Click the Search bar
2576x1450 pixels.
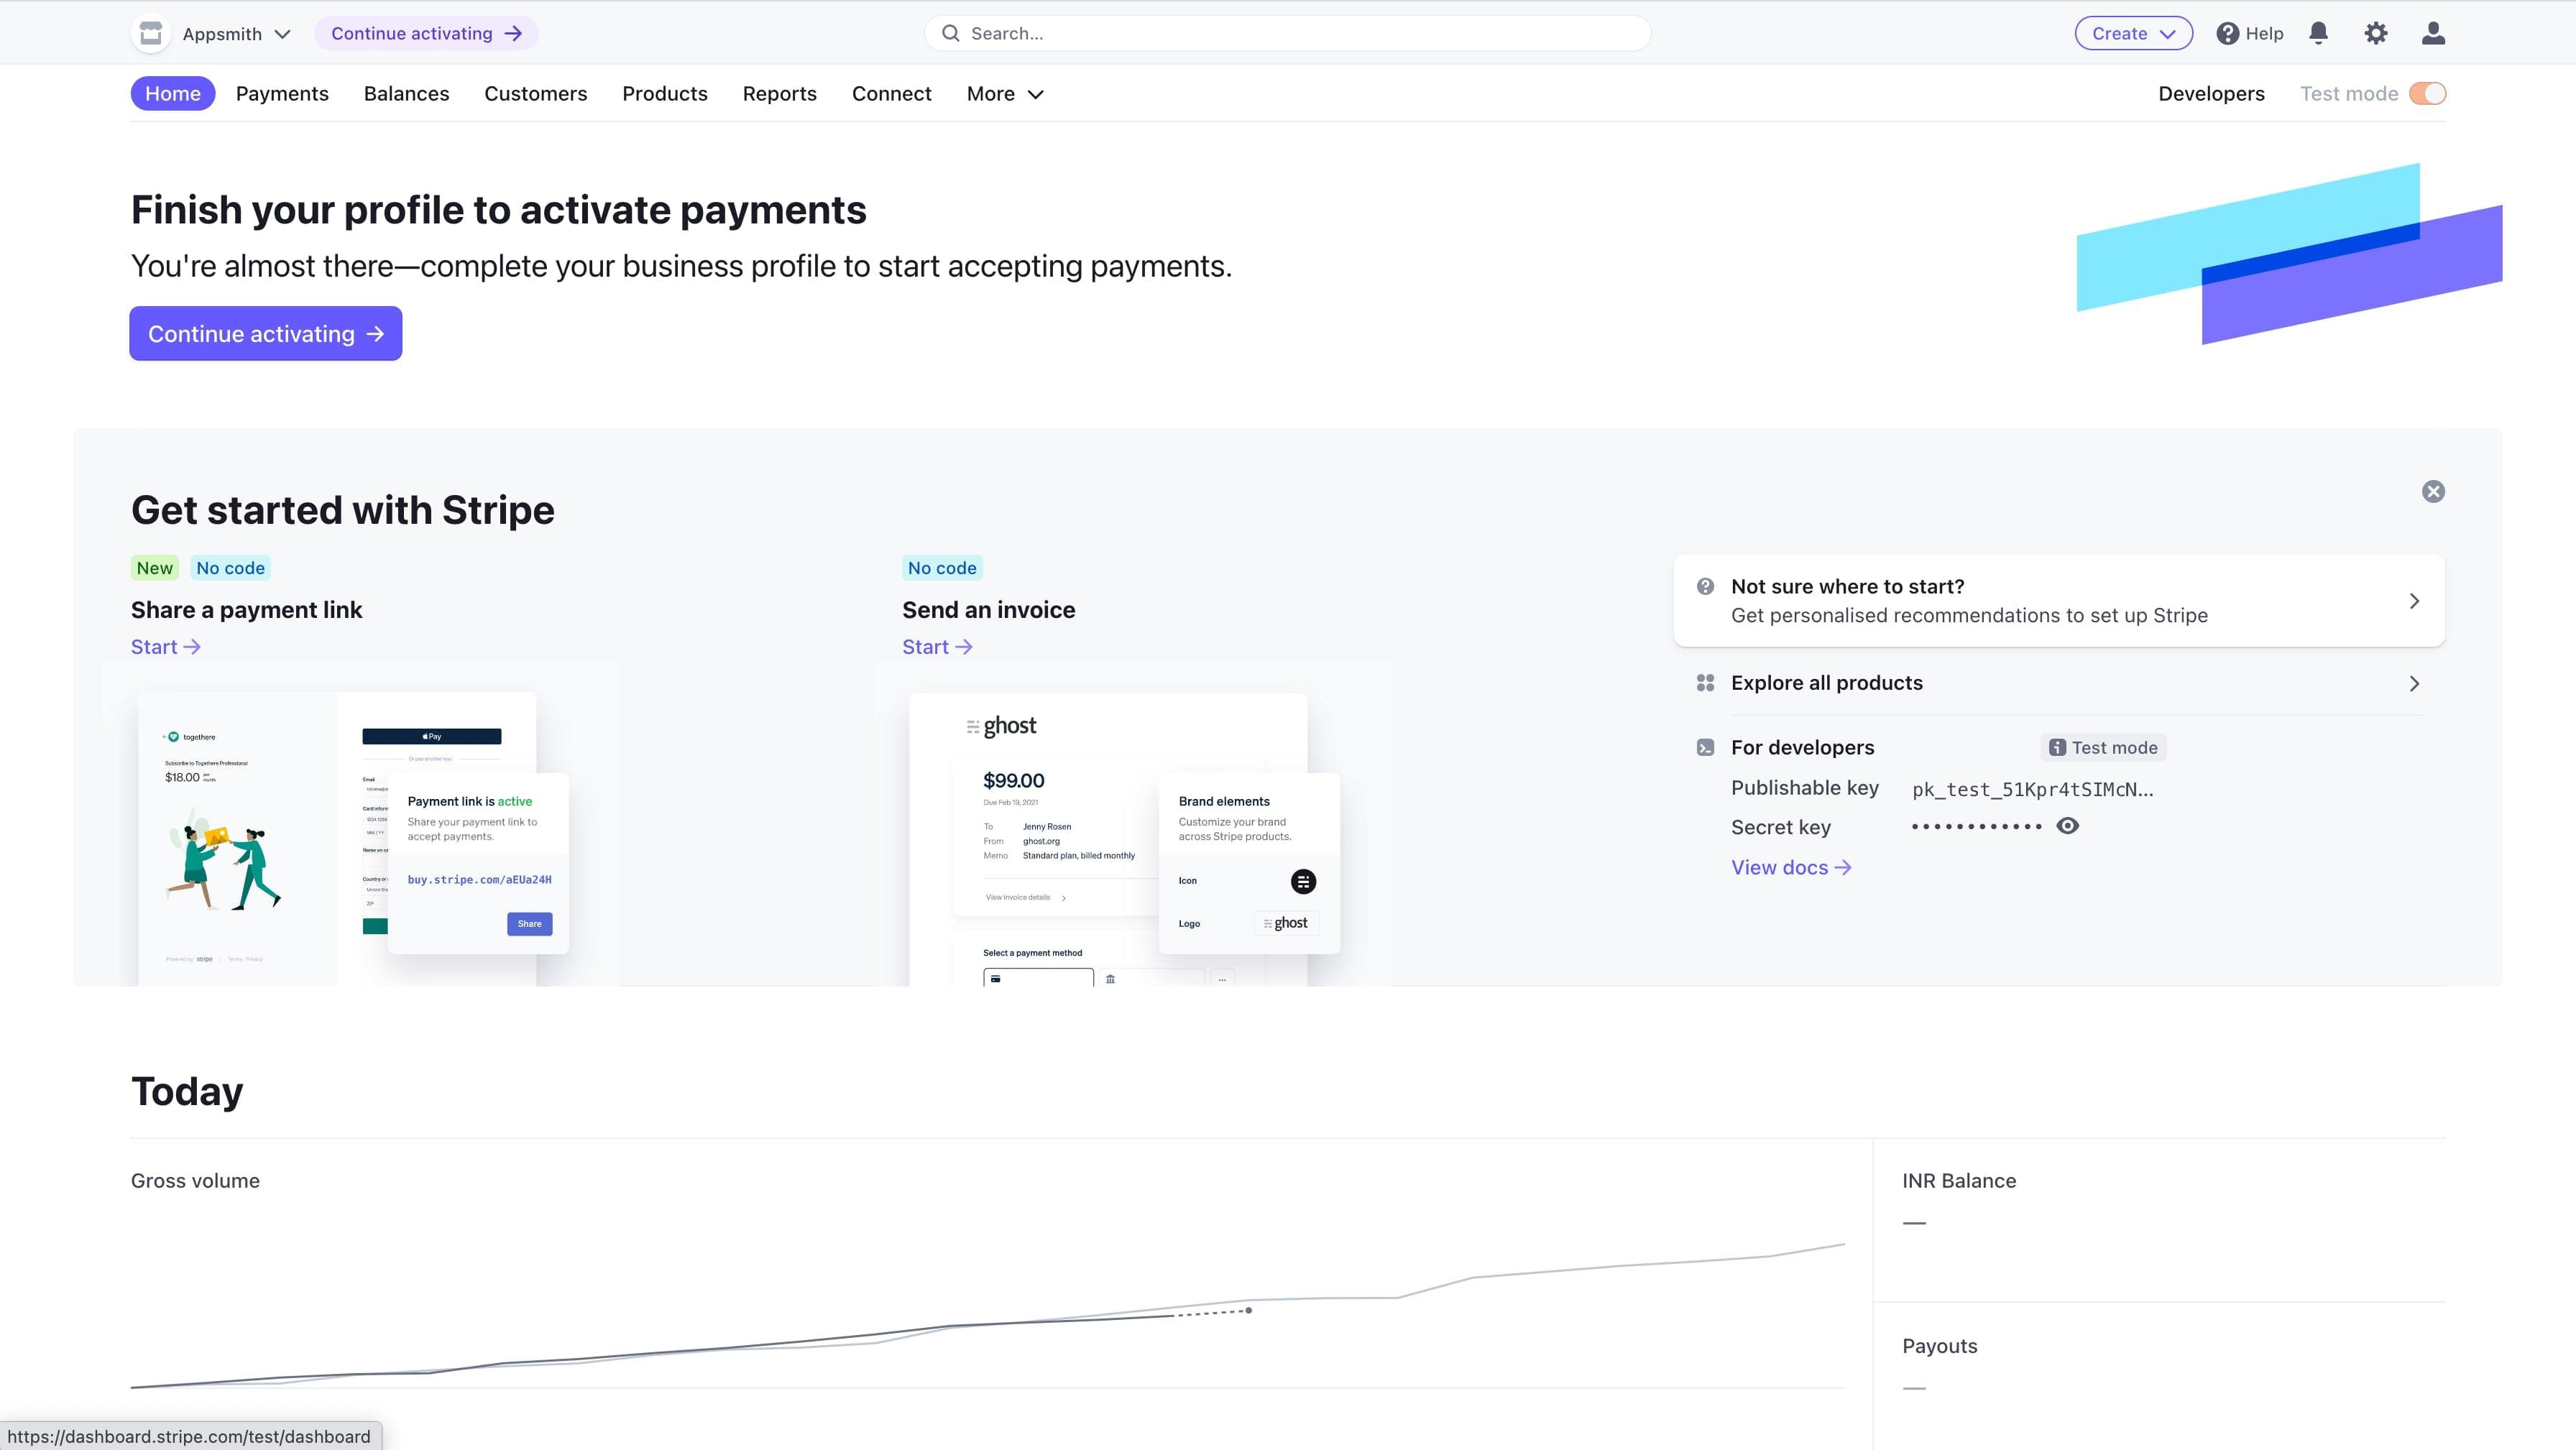(1285, 32)
